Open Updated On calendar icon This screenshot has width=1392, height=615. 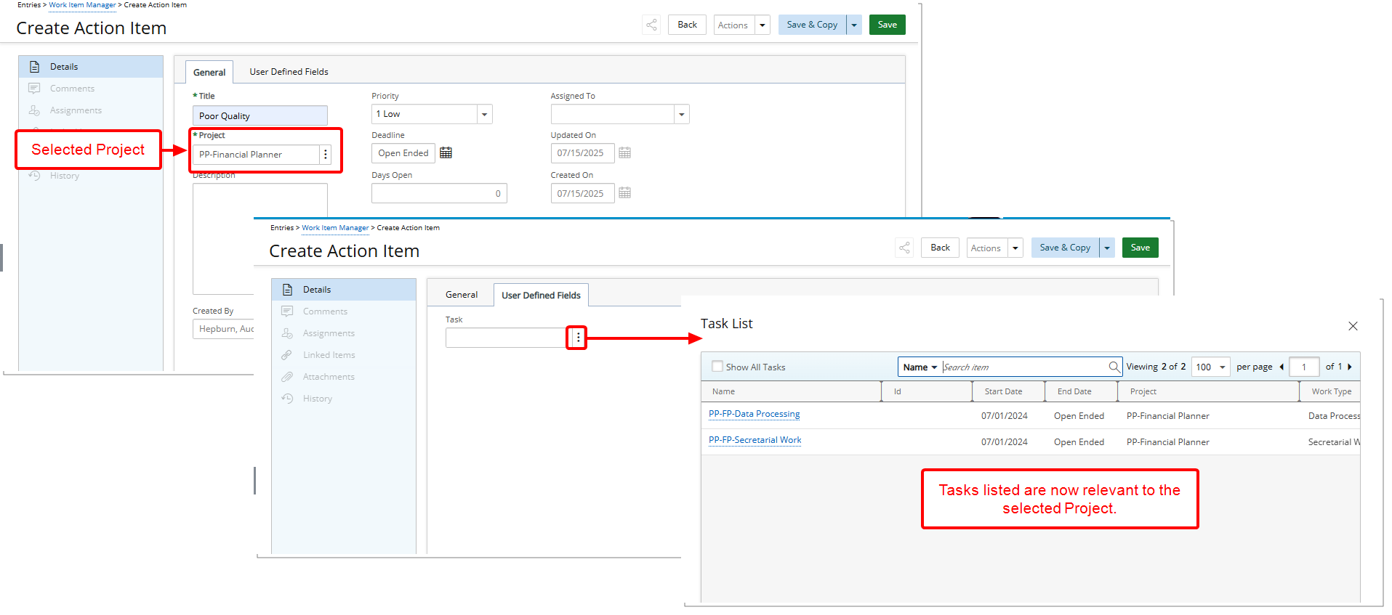(x=624, y=152)
